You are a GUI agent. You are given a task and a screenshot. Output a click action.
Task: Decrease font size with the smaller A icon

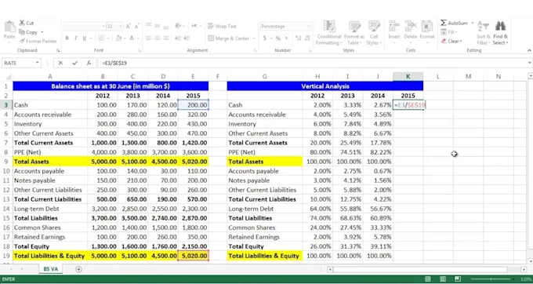click(x=136, y=26)
